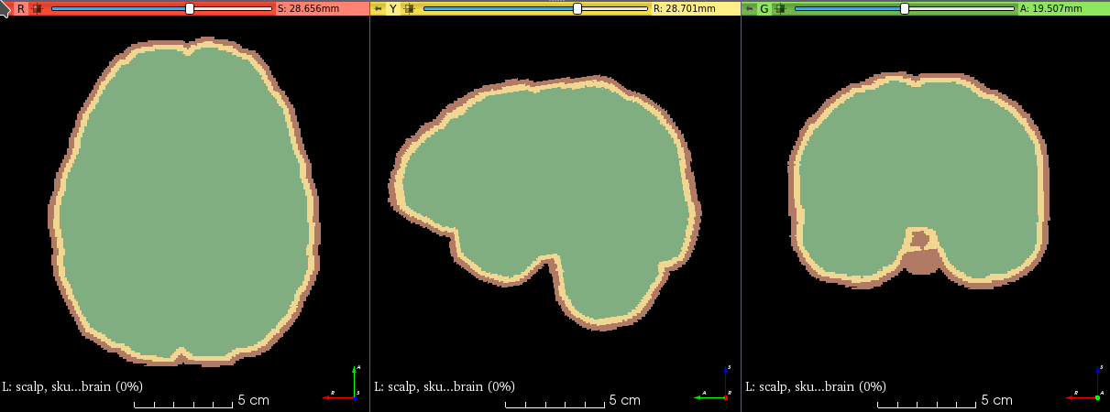Click the Y view label in yellow bar
Screen dimensions: 1110x412
pyautogui.click(x=393, y=8)
